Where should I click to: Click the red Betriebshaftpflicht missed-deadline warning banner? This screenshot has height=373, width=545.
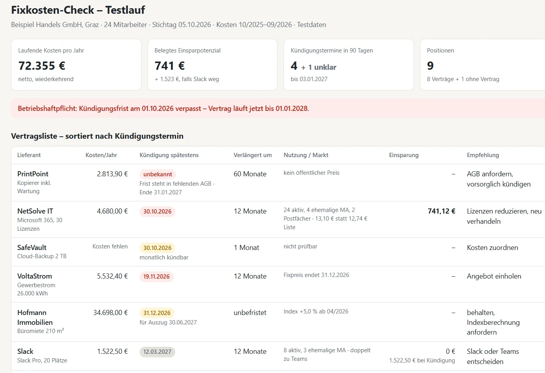coord(278,109)
